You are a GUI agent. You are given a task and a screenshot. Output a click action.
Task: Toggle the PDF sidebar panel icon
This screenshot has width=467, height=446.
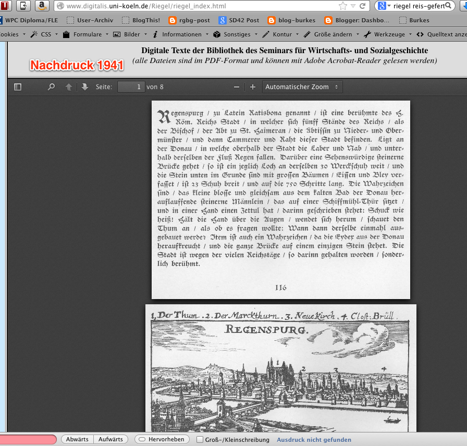18,87
